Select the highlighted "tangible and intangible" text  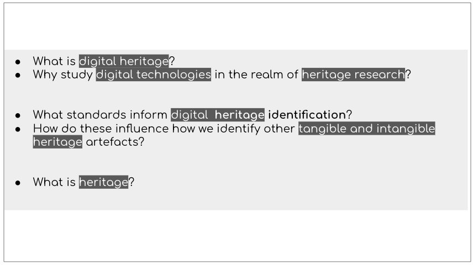pos(366,129)
